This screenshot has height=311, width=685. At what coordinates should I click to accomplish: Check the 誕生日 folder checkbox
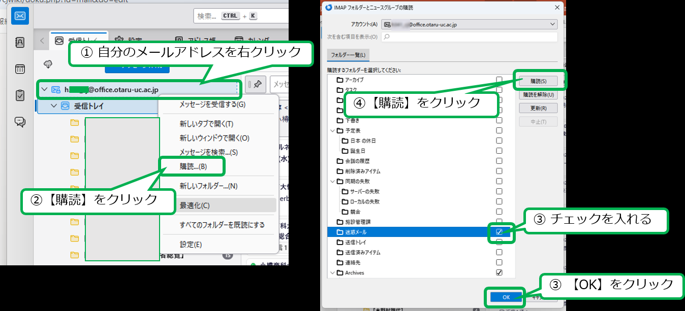(x=499, y=151)
